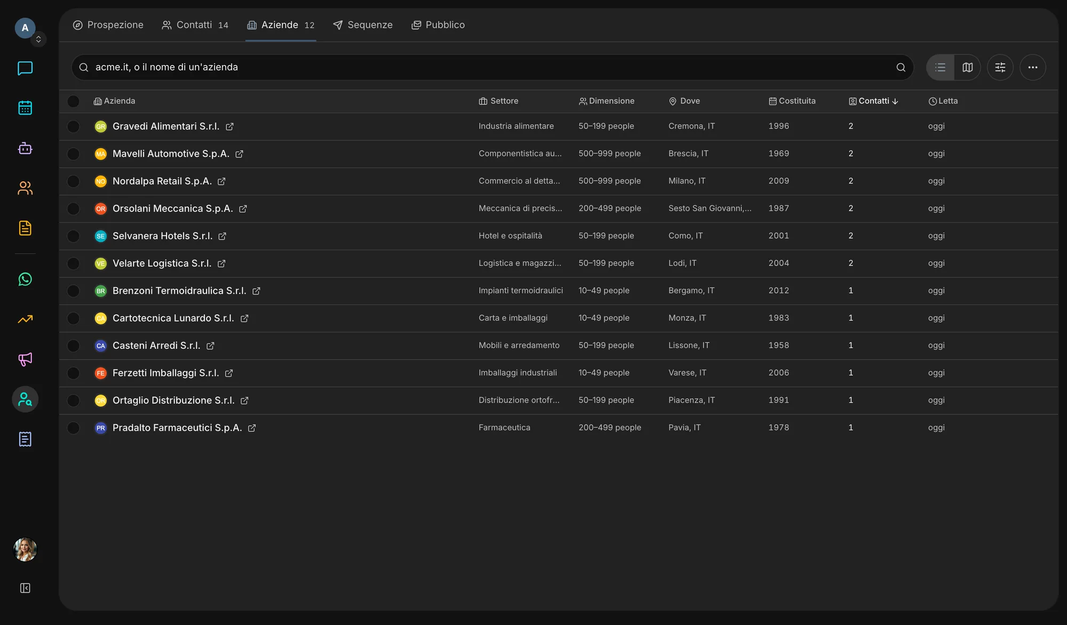Open the filter sliders settings
This screenshot has width=1067, height=625.
1000,67
